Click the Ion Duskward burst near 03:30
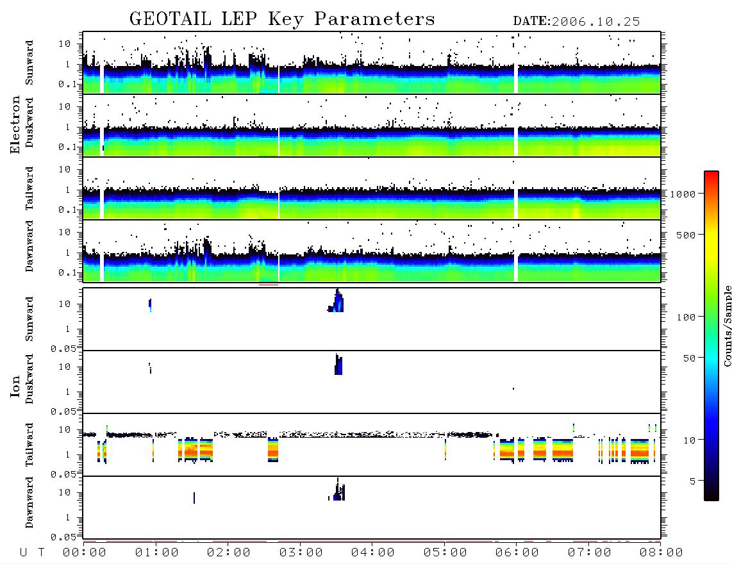 tap(338, 365)
